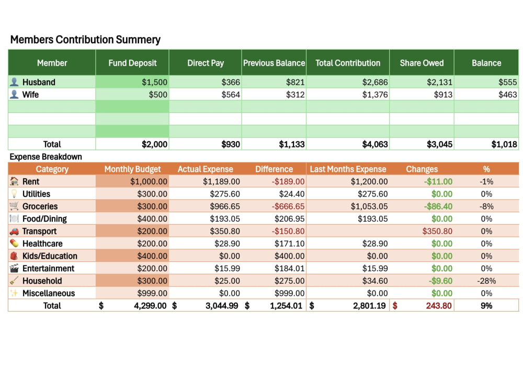Select the red 243.80 changes total
Image resolution: width=523 pixels, height=392 pixels.
click(x=422, y=306)
